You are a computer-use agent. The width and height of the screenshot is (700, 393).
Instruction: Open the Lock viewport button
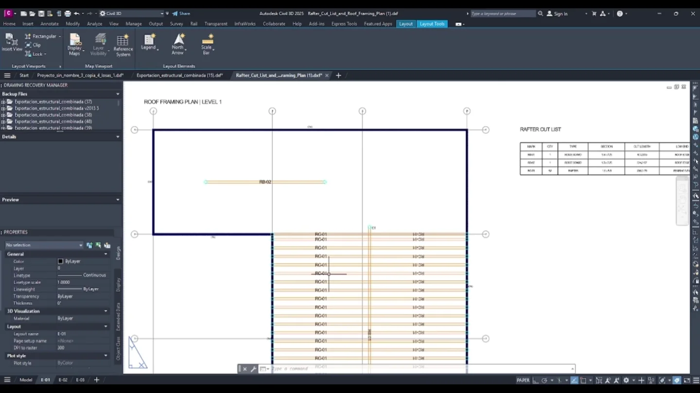pos(35,54)
